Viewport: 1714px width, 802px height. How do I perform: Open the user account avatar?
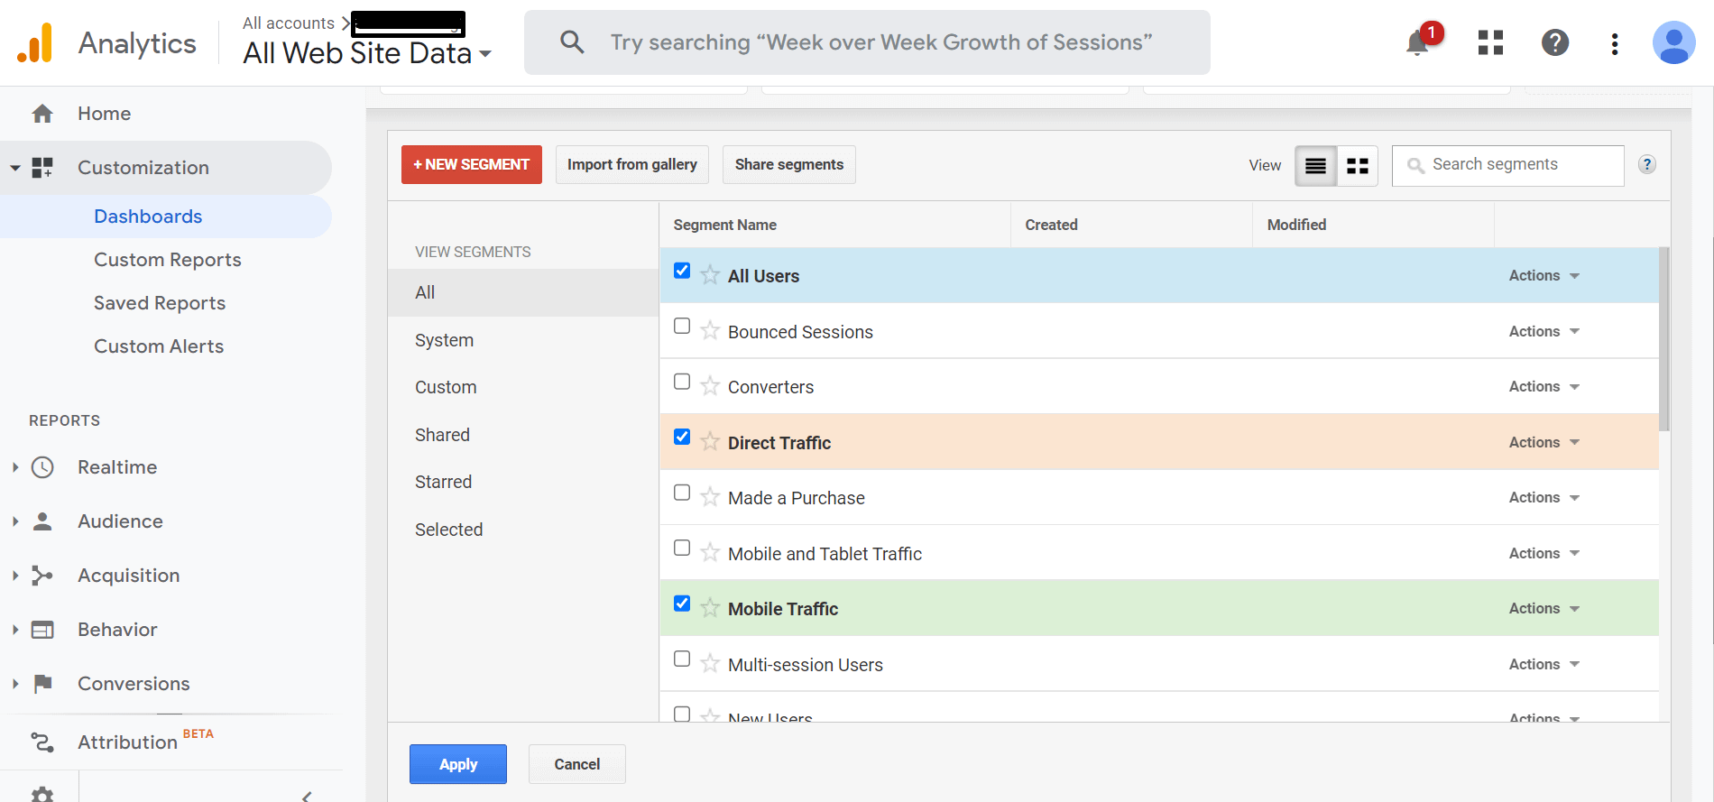1674,42
